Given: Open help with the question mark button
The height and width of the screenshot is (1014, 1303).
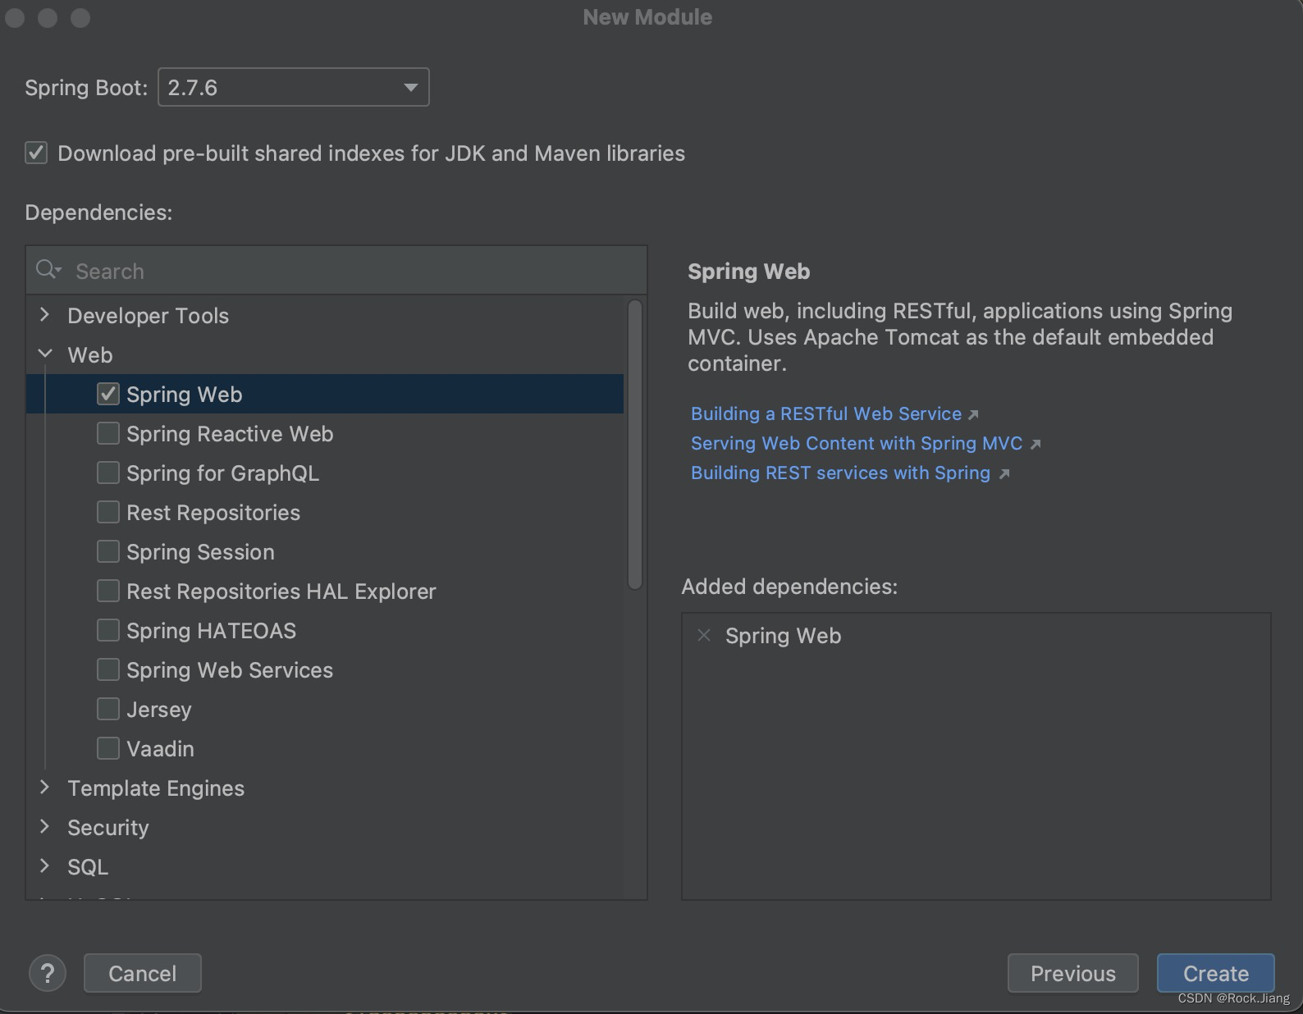Looking at the screenshot, I should (x=48, y=974).
